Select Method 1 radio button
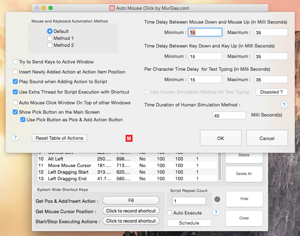The width and height of the screenshot is (300, 236). [x=50, y=38]
